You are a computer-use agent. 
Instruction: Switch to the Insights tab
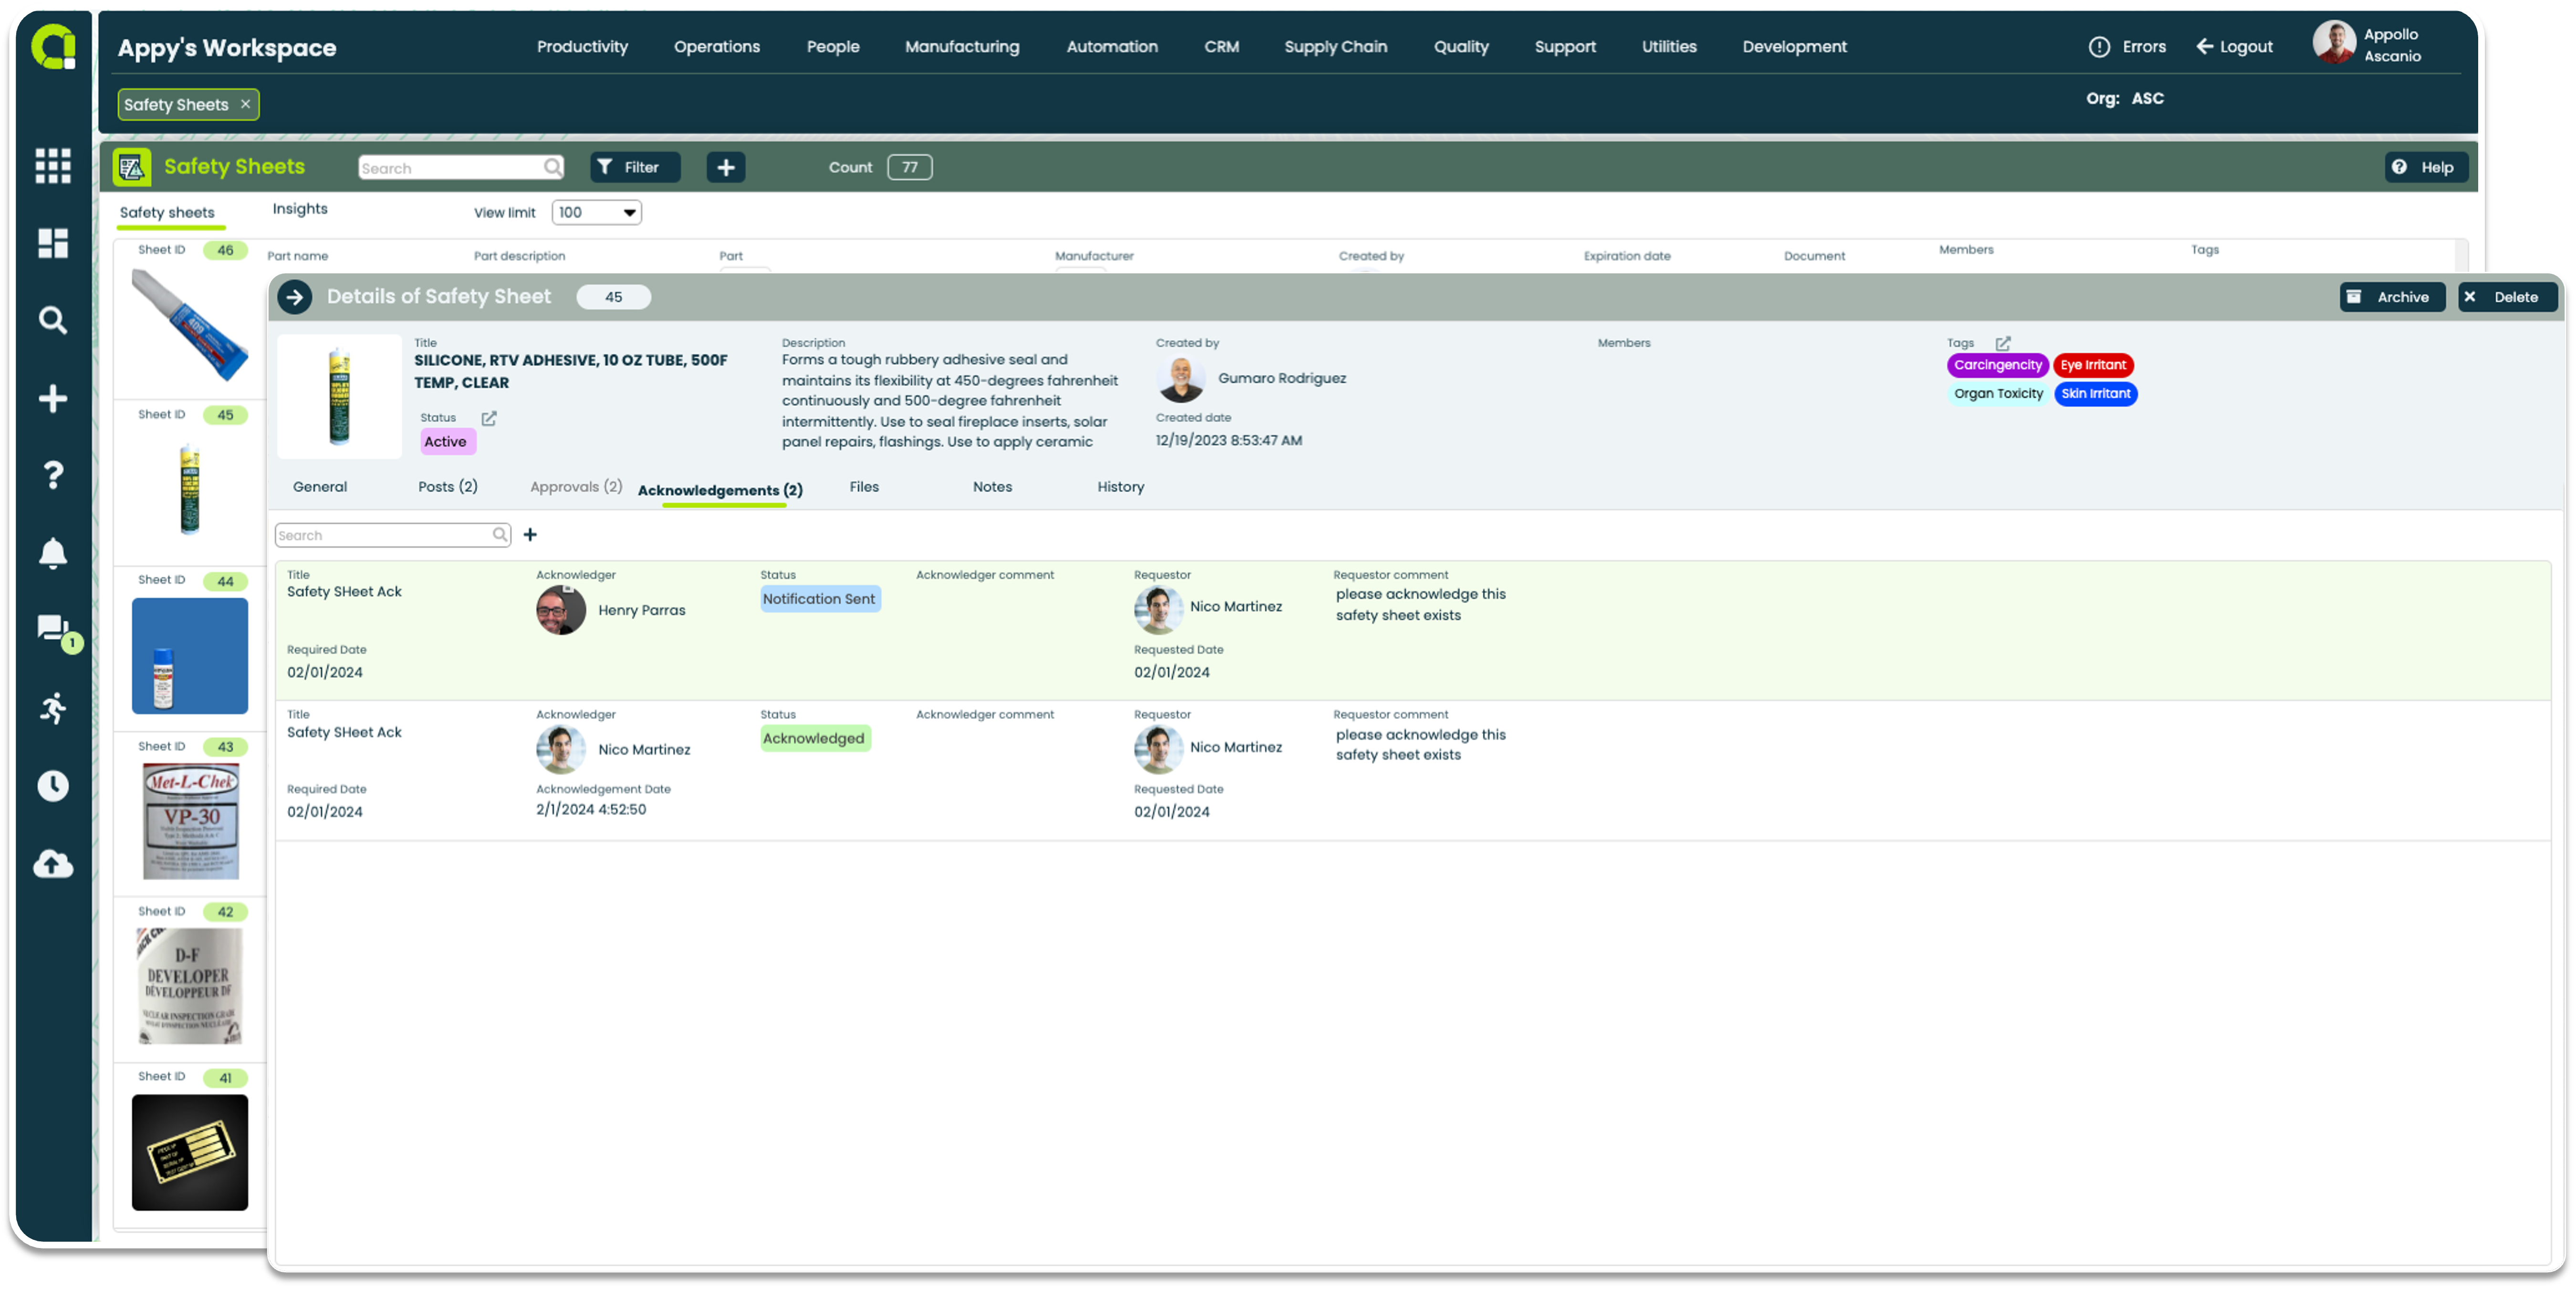click(300, 208)
